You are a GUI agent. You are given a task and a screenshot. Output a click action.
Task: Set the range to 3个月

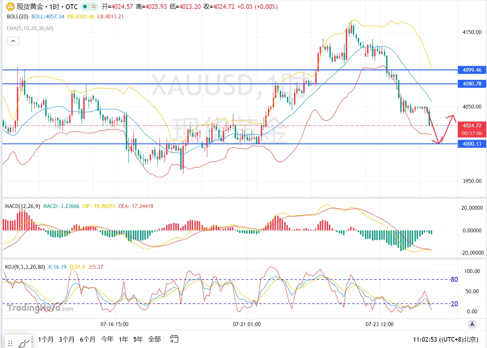pyautogui.click(x=67, y=339)
